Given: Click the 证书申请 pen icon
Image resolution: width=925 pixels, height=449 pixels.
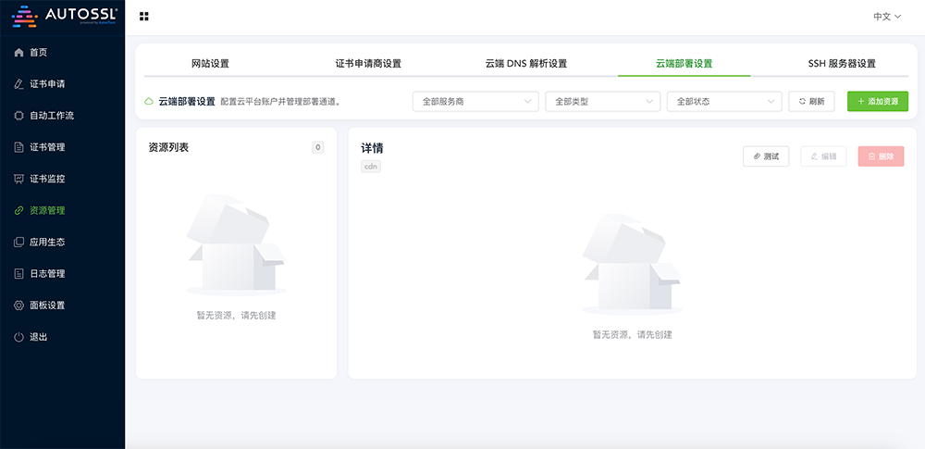Looking at the screenshot, I should 19,84.
